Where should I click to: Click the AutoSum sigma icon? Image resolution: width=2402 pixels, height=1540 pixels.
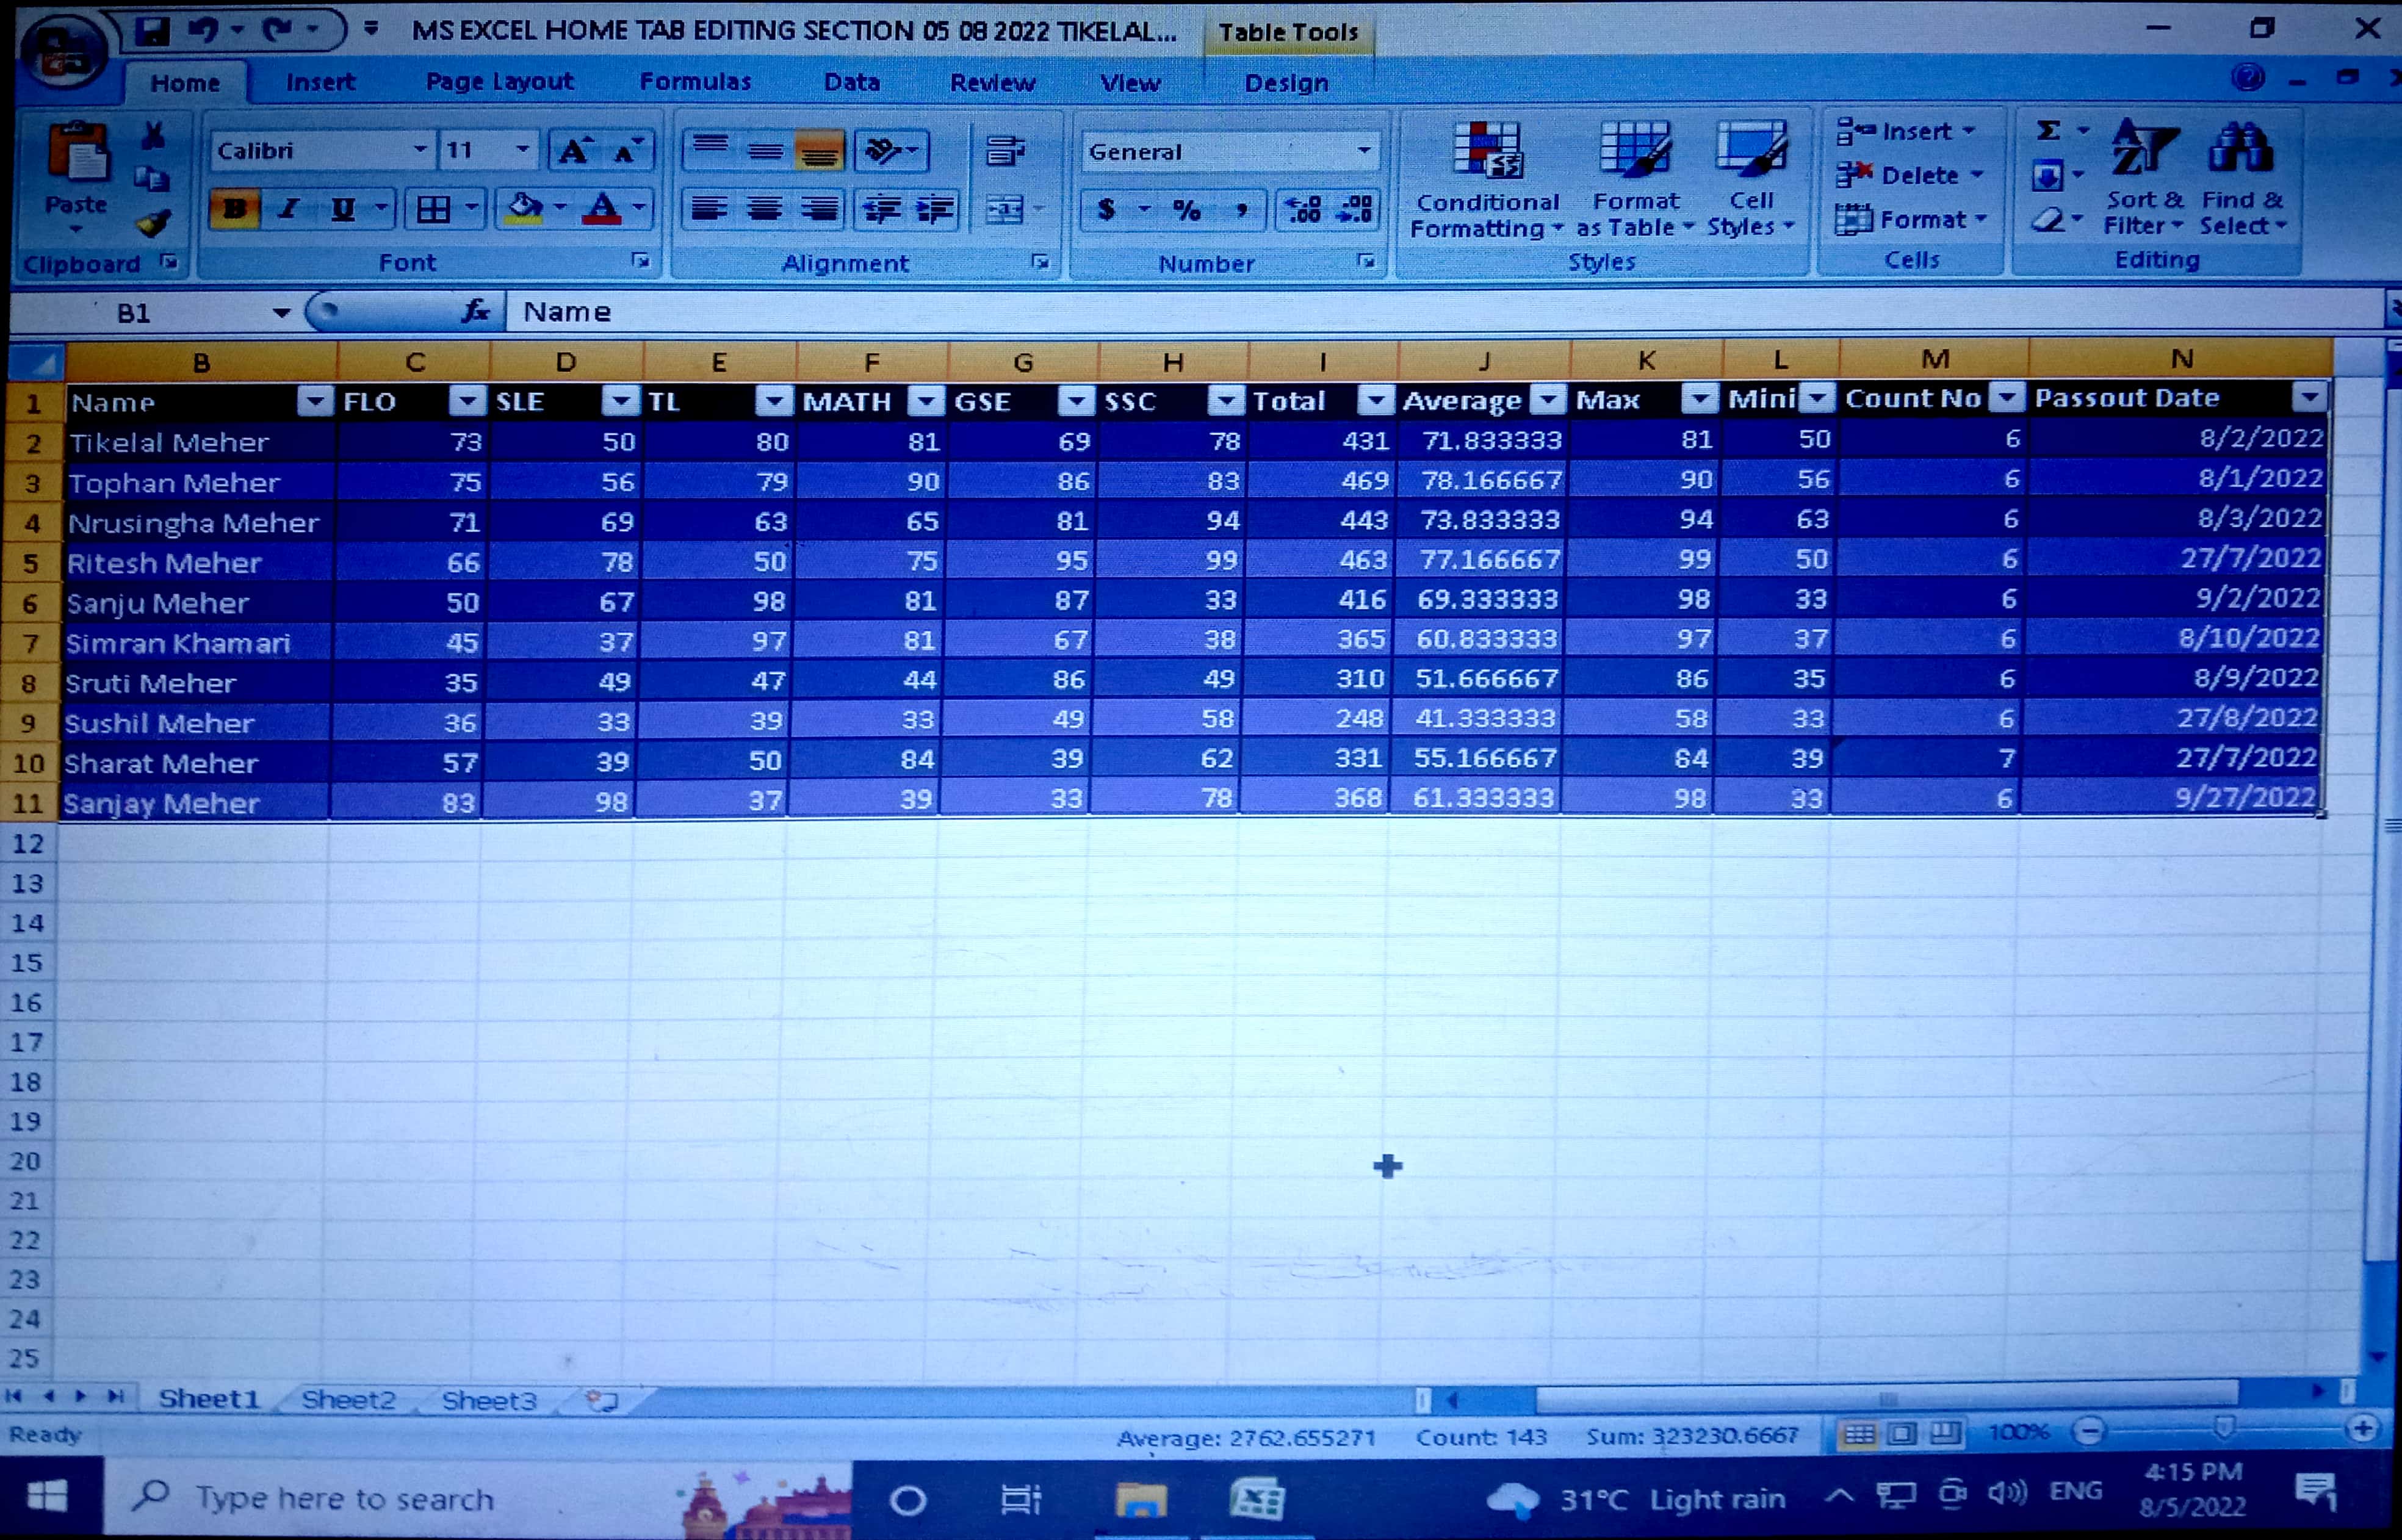coord(2048,131)
